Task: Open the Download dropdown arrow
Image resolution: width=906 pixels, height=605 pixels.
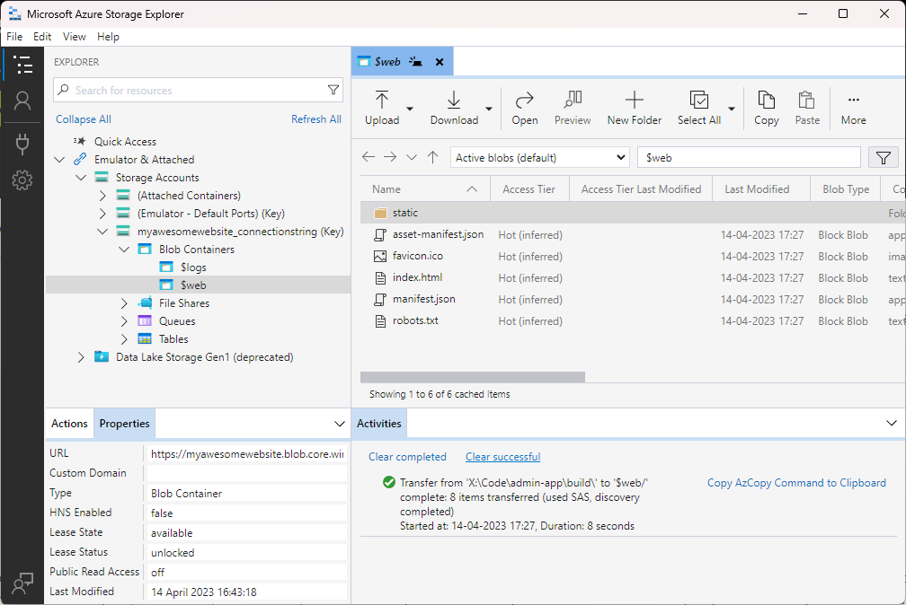Action: tap(489, 109)
